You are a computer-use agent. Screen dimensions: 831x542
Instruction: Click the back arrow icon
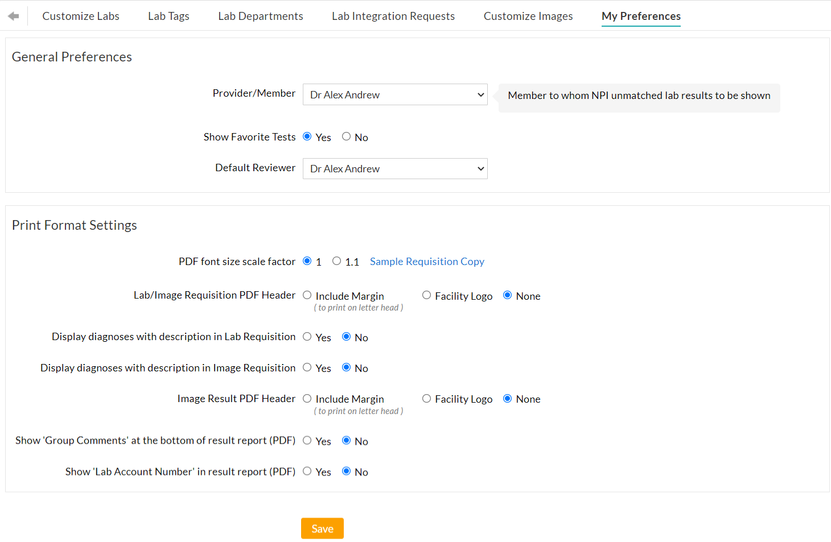point(14,16)
